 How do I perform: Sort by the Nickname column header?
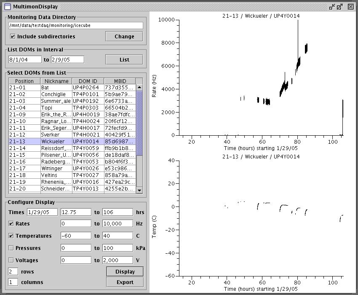pos(56,81)
